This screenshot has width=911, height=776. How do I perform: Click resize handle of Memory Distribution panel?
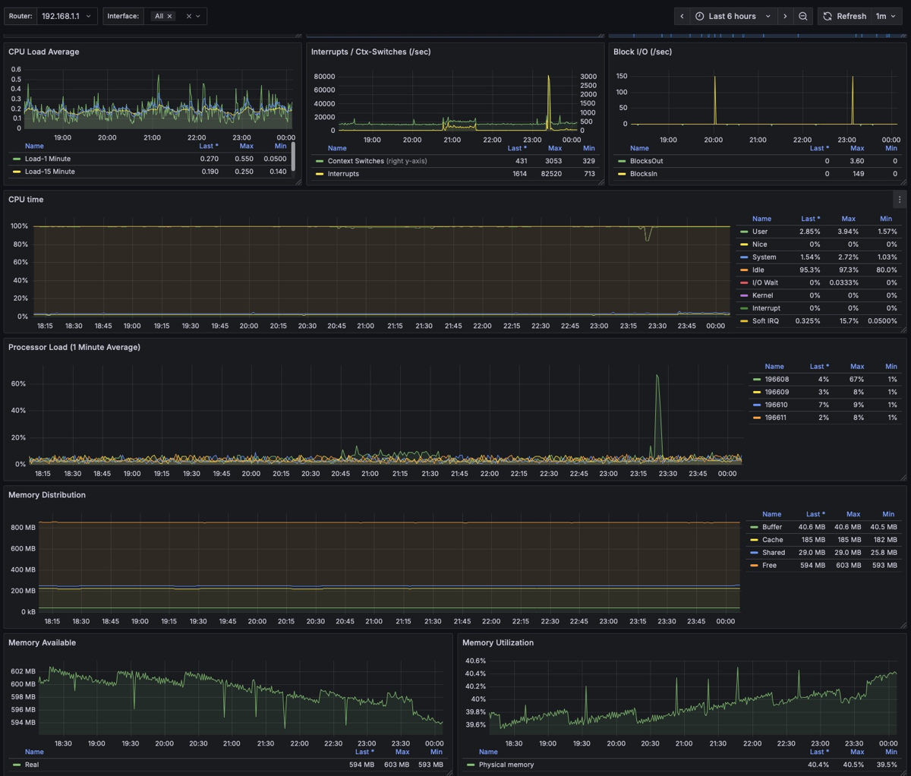tap(903, 625)
